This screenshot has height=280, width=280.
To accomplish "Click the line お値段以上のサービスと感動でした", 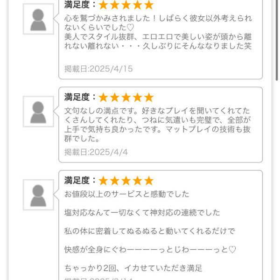I will coord(126,194).
